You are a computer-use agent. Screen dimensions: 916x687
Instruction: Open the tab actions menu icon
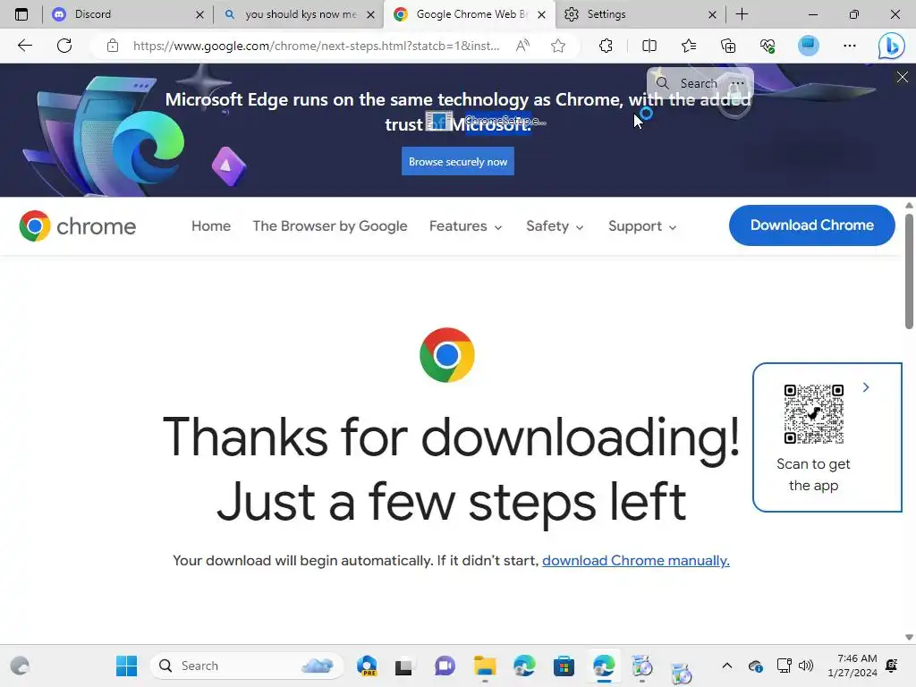[21, 14]
